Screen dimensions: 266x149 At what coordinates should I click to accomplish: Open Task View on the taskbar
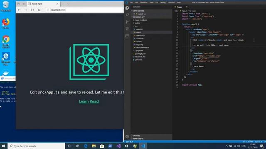77,146
